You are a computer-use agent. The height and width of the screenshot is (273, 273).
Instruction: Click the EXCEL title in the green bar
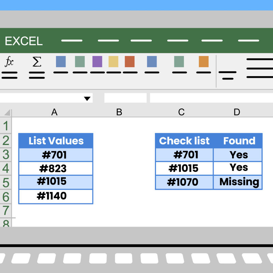pyautogui.click(x=24, y=41)
